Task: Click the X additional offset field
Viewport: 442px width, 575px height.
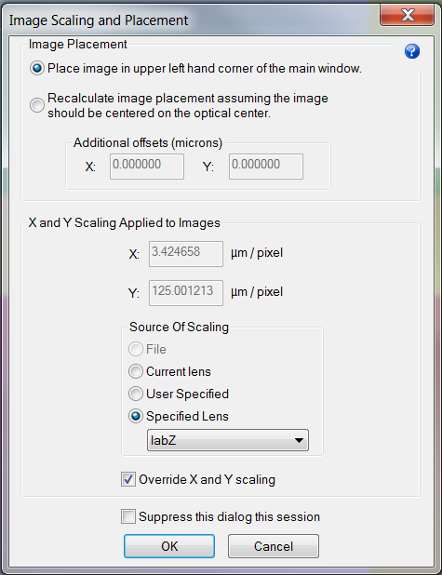Action: coord(147,167)
